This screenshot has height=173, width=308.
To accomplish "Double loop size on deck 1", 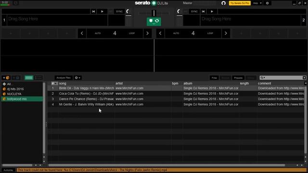I will (x=148, y=33).
